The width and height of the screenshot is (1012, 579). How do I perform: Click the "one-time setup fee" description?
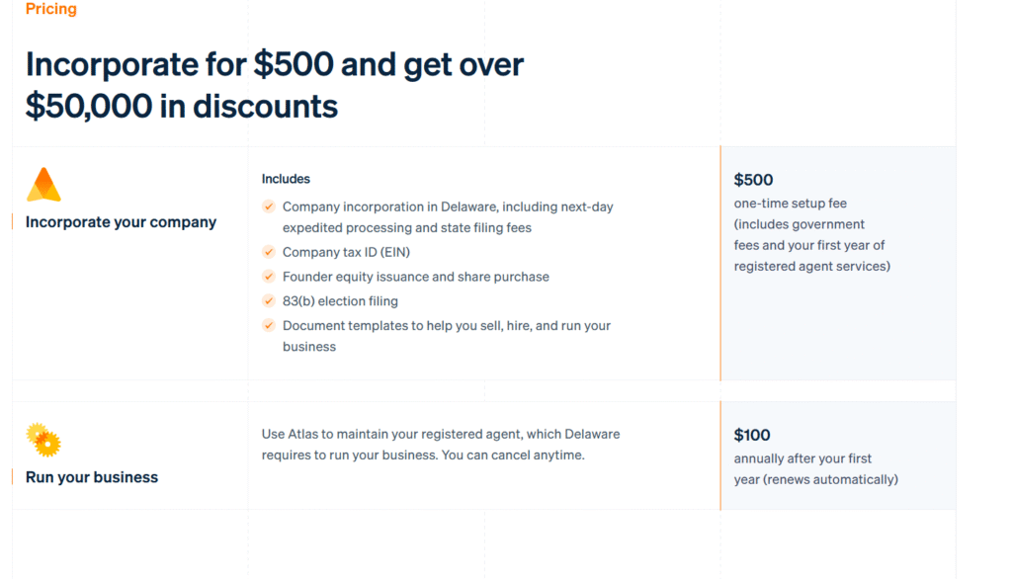tap(790, 204)
